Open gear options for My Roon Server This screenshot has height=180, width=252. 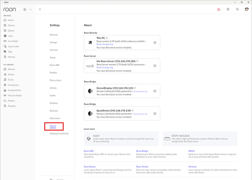click(155, 66)
